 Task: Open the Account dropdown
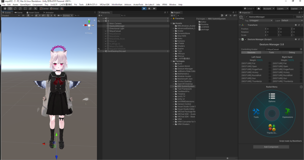point(268,9)
